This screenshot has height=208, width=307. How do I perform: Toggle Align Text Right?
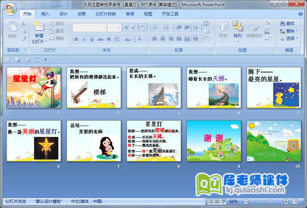171,39
